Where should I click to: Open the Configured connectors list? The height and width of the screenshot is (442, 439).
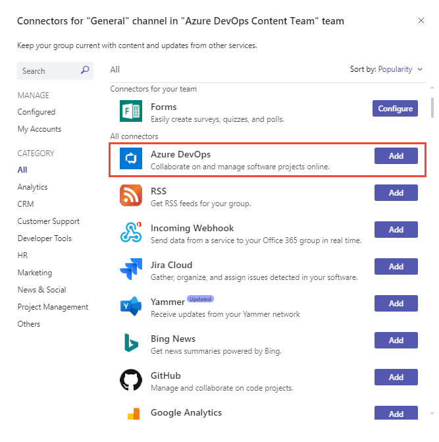click(x=36, y=112)
